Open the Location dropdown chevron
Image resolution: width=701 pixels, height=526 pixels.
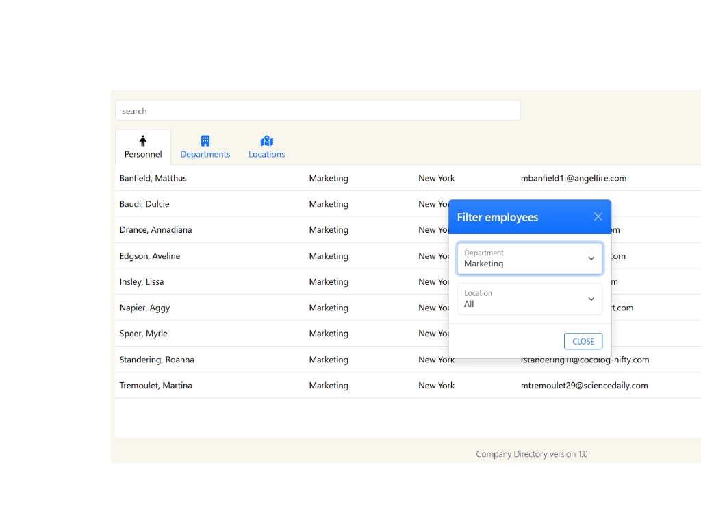point(590,299)
